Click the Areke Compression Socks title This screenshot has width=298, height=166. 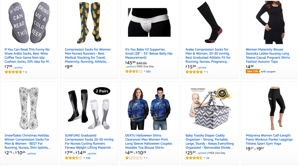tap(208, 55)
